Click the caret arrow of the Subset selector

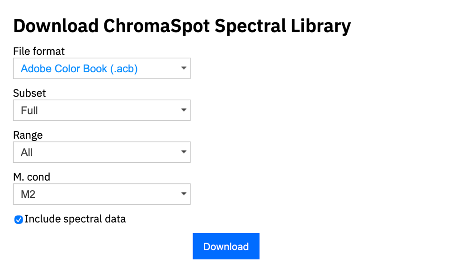pos(184,110)
